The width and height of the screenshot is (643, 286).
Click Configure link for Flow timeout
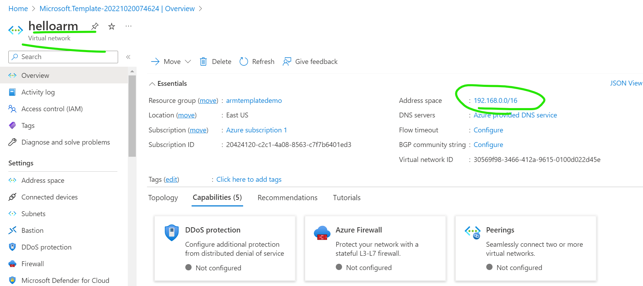[488, 130]
